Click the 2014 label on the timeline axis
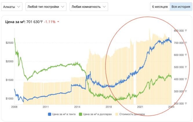 pyautogui.click(x=77, y=107)
